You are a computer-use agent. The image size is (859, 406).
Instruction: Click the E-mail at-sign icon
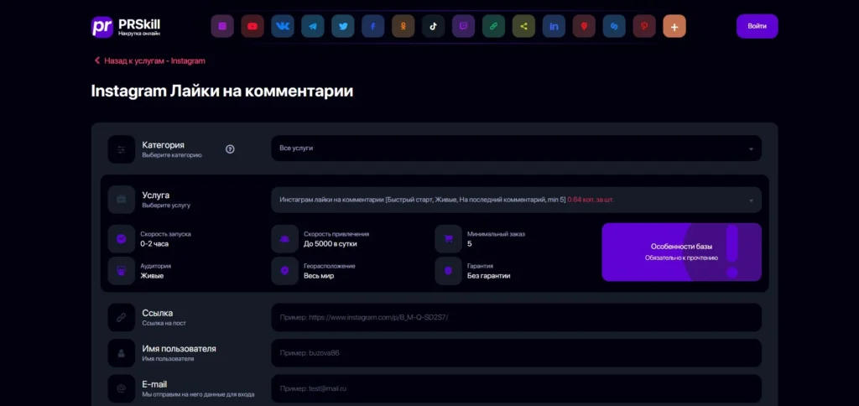point(122,388)
